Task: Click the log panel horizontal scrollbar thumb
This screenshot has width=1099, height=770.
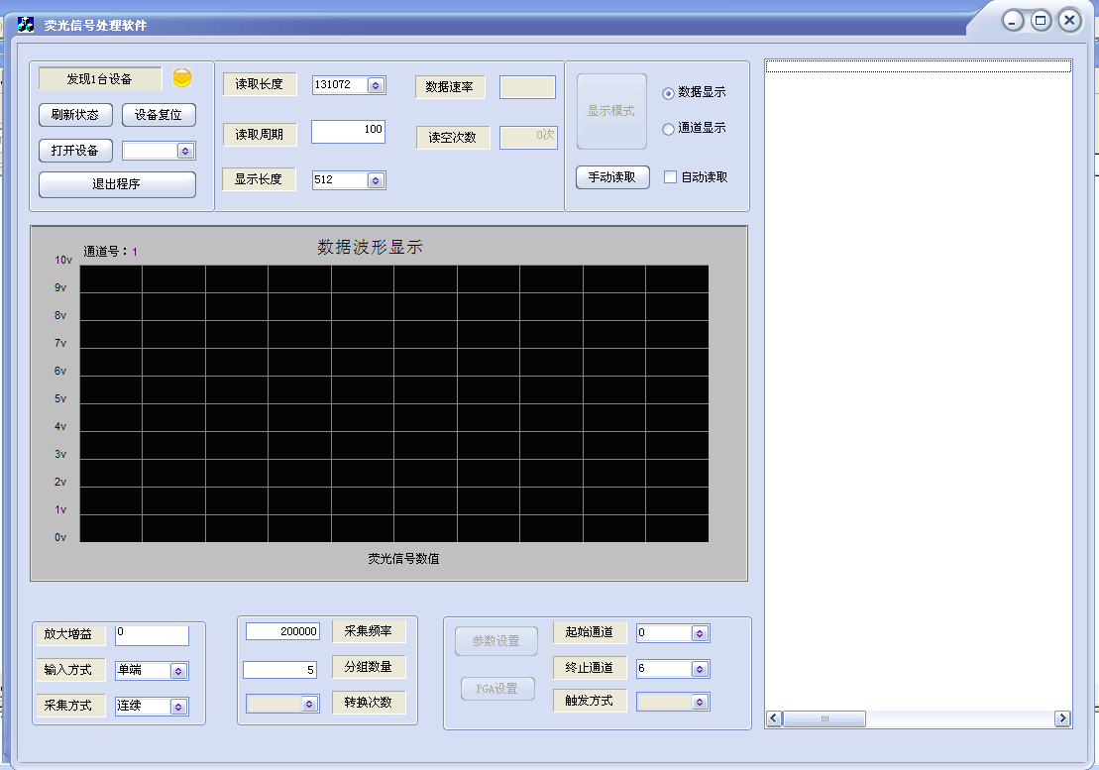Action: 824,718
